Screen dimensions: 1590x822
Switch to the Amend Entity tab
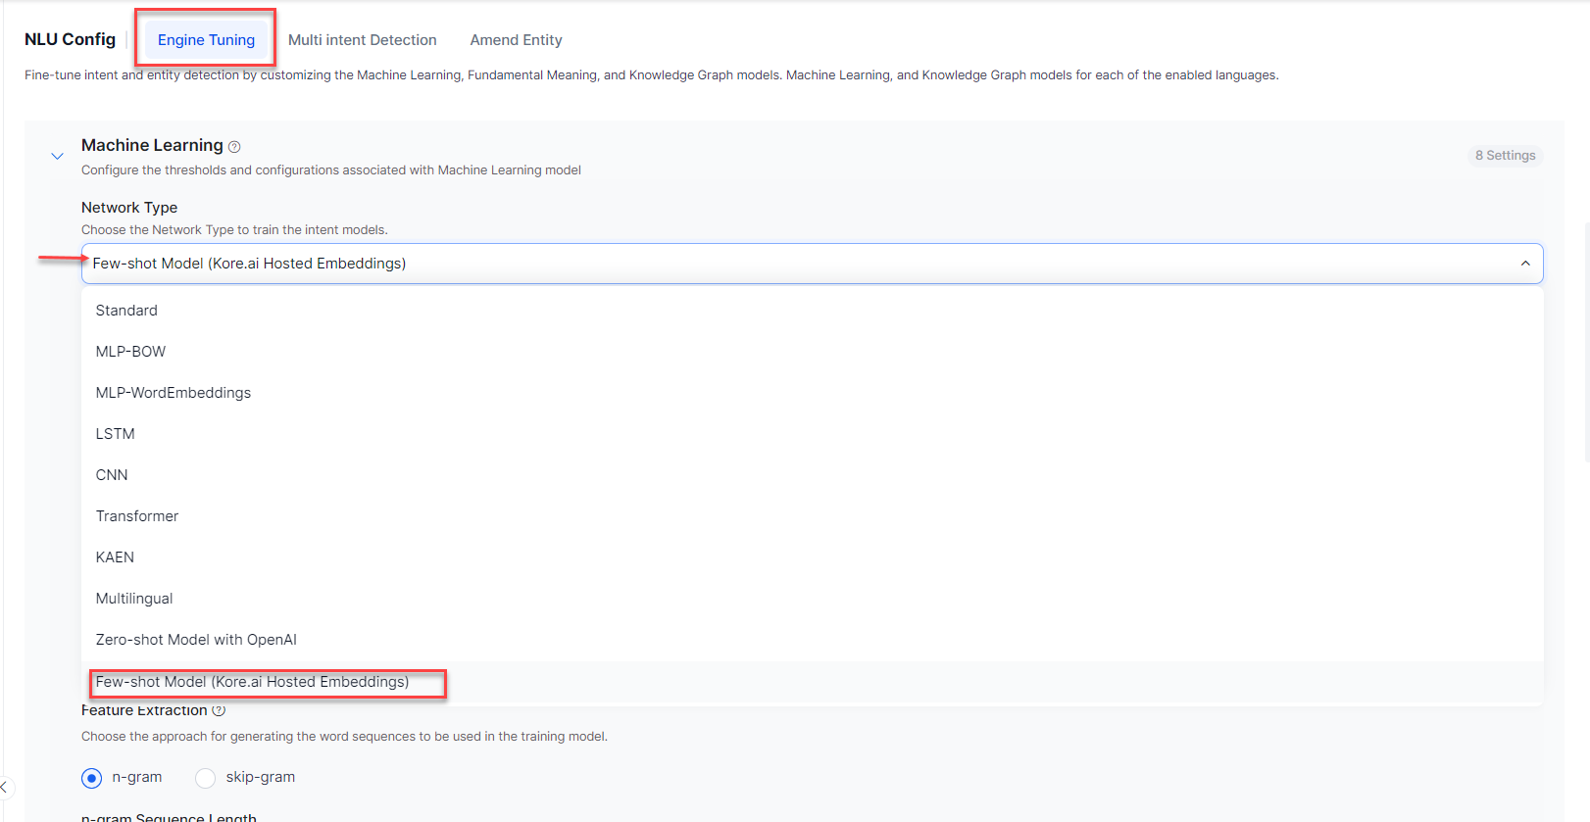516,40
